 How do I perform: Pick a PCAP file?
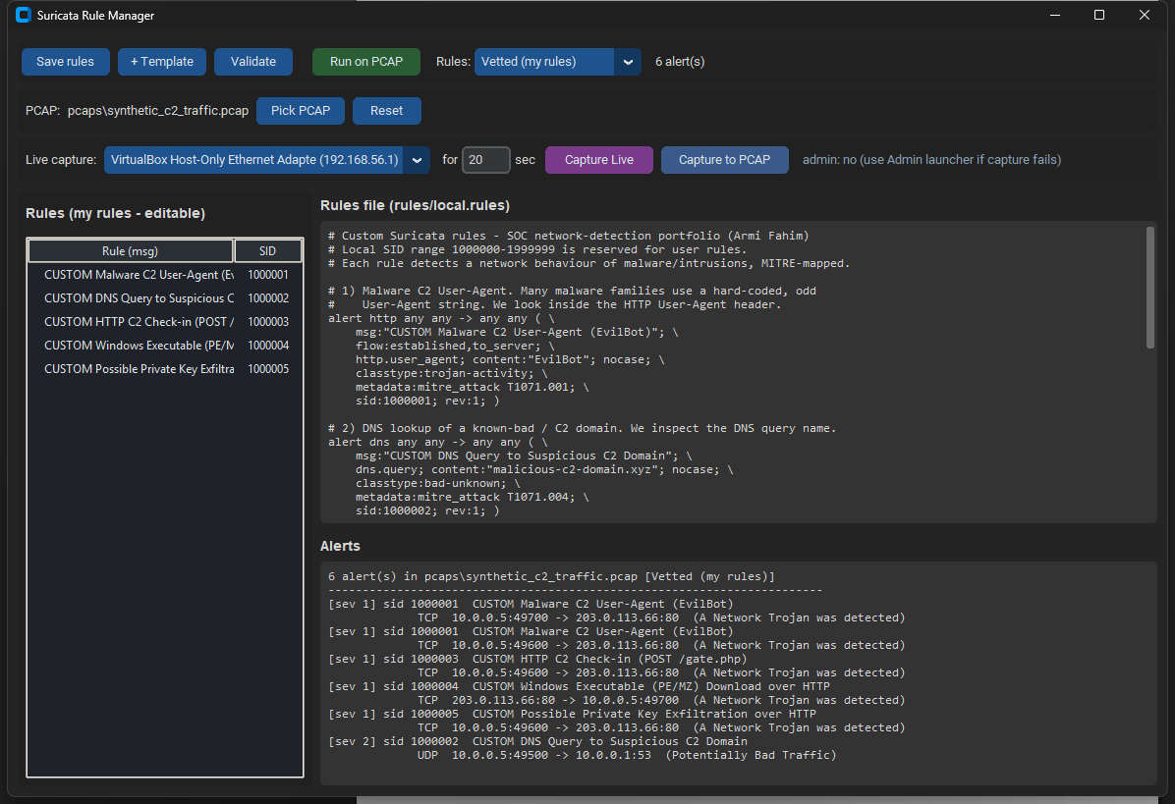[301, 111]
